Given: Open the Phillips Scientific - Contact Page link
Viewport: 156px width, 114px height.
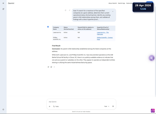Looking at the screenshot, I should [x=105, y=38].
